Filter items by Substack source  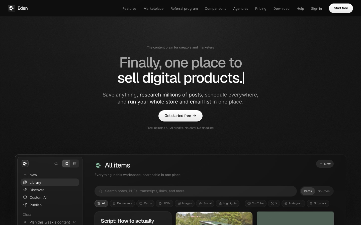coord(318,203)
